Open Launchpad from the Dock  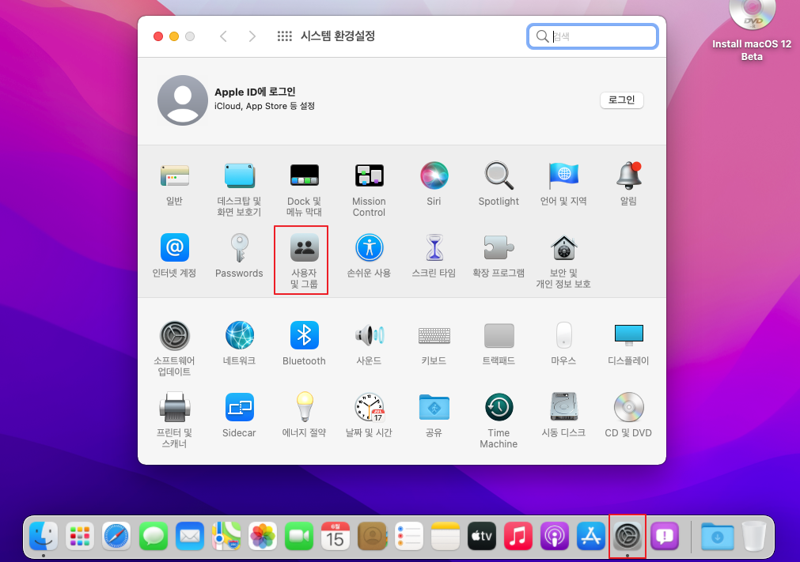click(80, 536)
